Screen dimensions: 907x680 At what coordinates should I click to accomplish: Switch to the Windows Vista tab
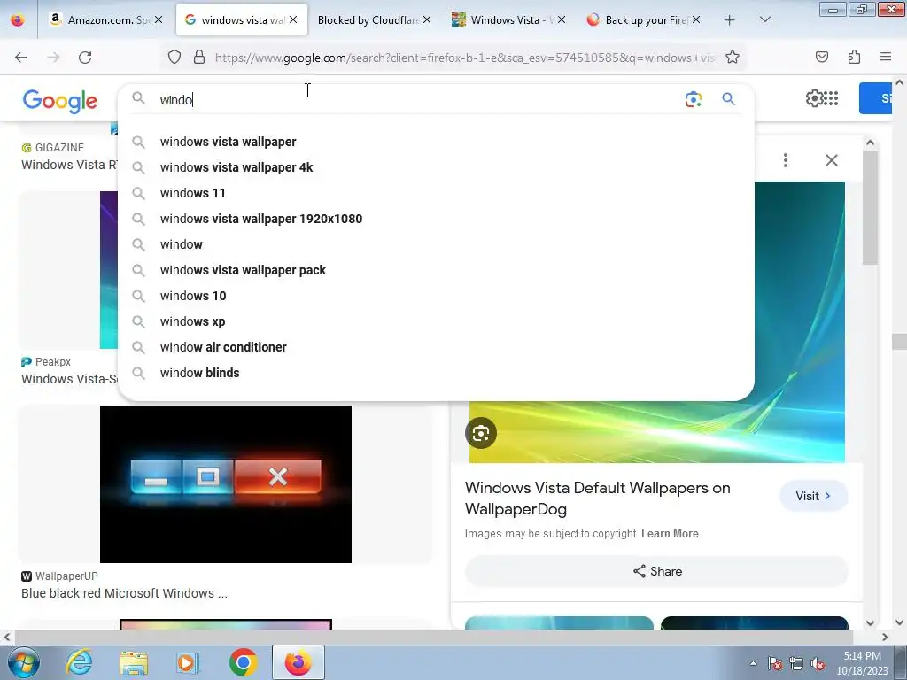(x=508, y=20)
